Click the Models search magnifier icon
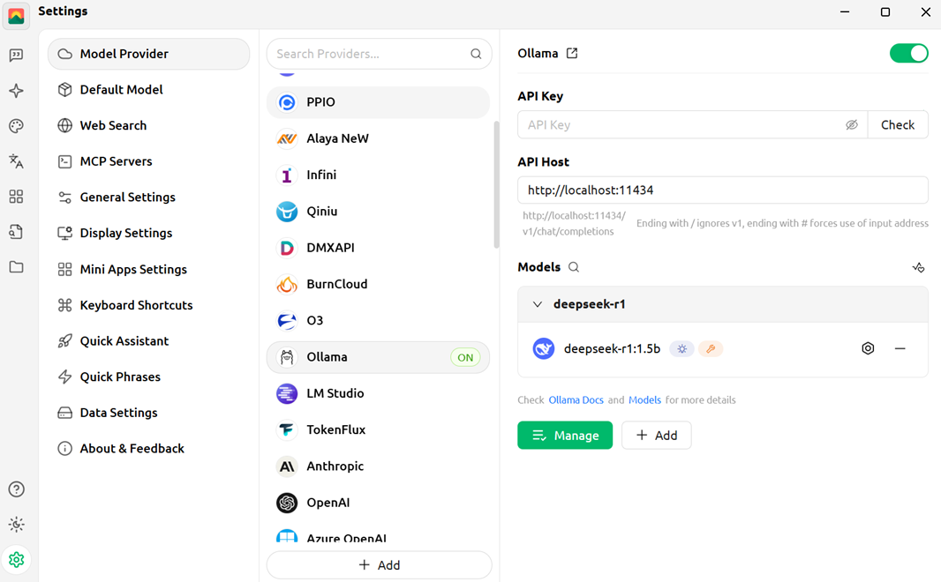Viewport: 941px width, 582px height. coord(574,267)
